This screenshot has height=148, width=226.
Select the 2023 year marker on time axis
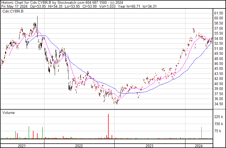(x=149, y=146)
